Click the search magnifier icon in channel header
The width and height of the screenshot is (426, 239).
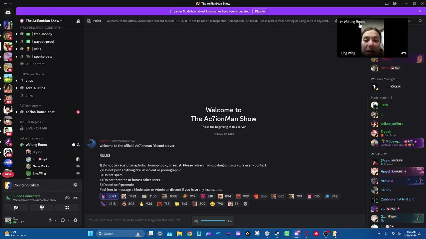click(420, 21)
